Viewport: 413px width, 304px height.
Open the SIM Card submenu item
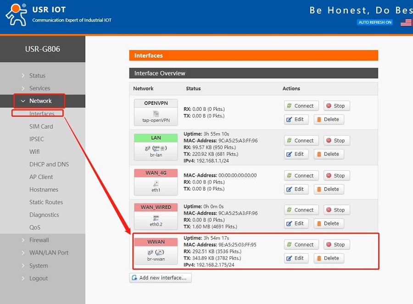point(41,126)
